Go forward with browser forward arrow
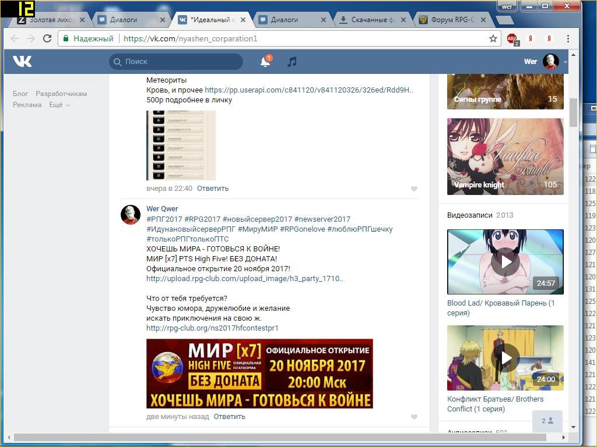The height and width of the screenshot is (447, 597). (31, 38)
